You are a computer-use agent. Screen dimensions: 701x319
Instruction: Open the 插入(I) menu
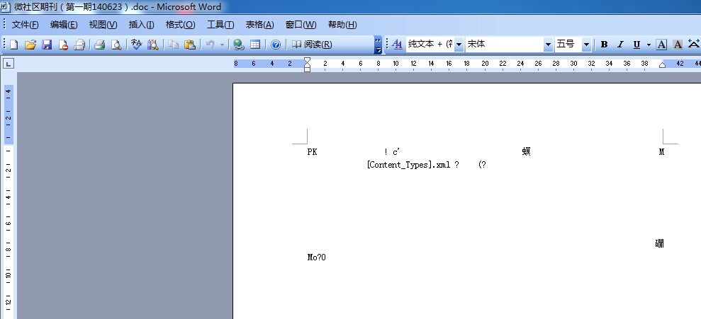tap(141, 25)
